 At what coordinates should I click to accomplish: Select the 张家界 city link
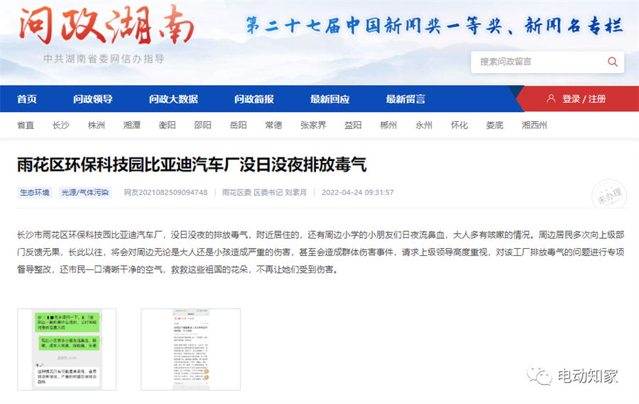(313, 125)
